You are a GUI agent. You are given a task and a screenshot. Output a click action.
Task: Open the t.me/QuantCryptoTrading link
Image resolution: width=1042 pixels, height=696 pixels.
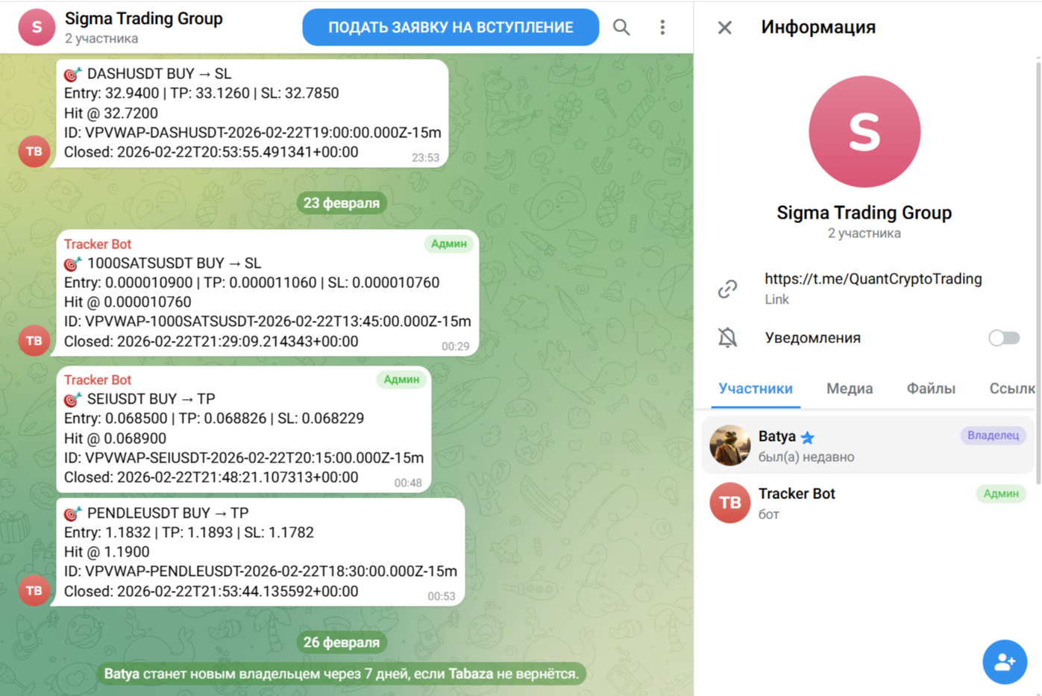(873, 279)
